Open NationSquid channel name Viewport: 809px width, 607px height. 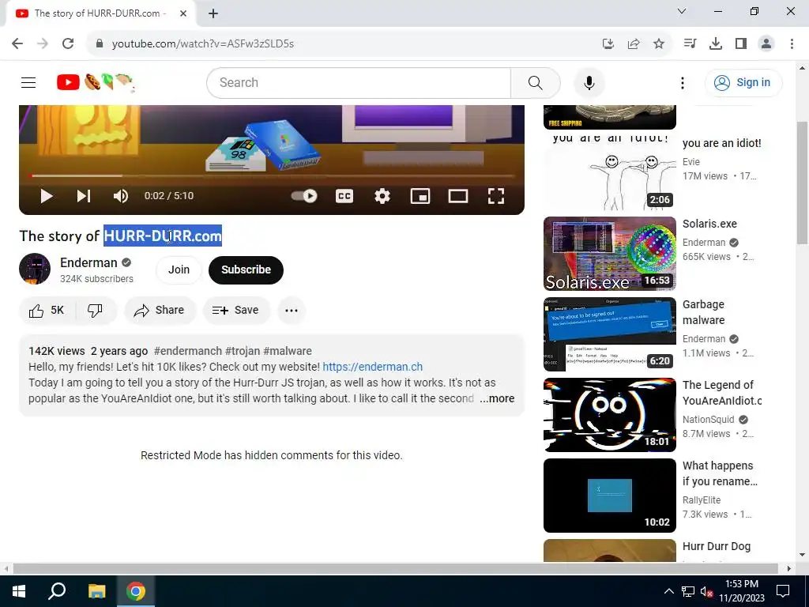point(708,420)
